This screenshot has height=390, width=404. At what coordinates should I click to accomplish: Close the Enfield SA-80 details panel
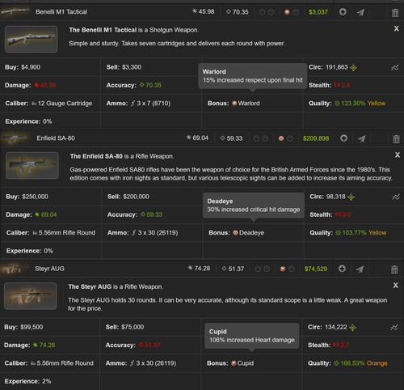pyautogui.click(x=398, y=155)
